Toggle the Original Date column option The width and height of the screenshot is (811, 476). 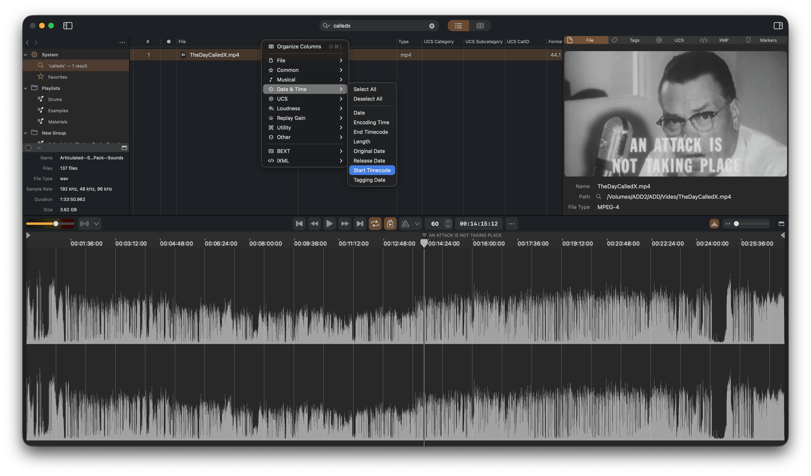point(372,151)
